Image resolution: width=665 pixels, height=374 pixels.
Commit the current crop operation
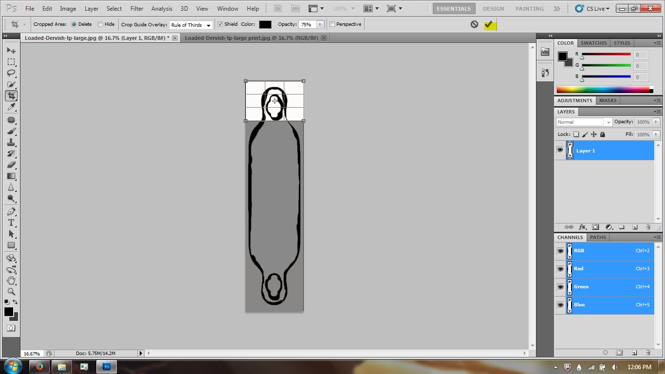[x=490, y=24]
